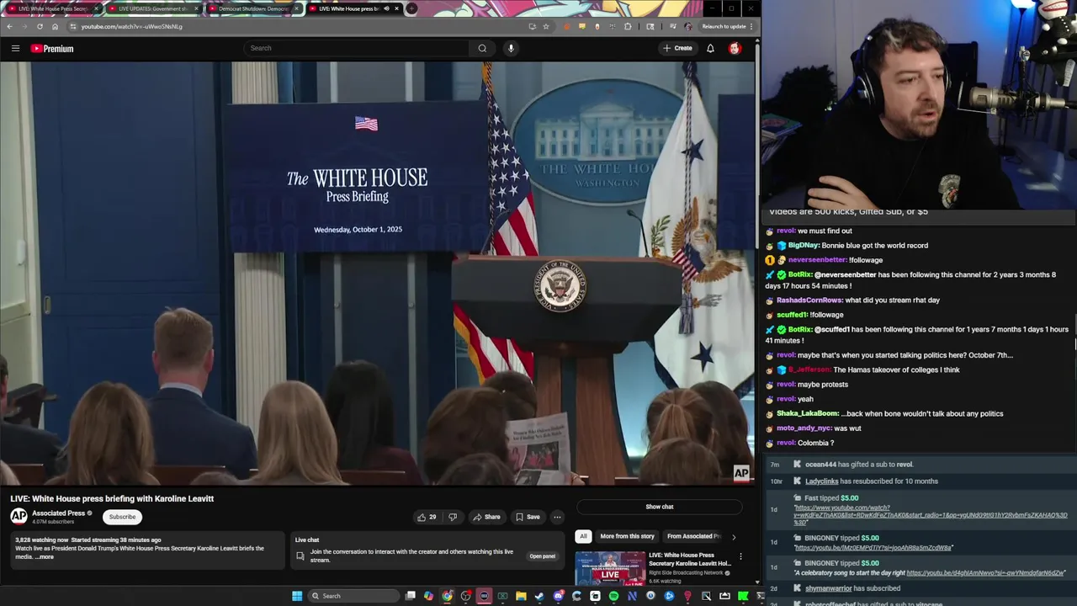Image resolution: width=1077 pixels, height=606 pixels.
Task: Click Show chat button
Action: pyautogui.click(x=660, y=507)
